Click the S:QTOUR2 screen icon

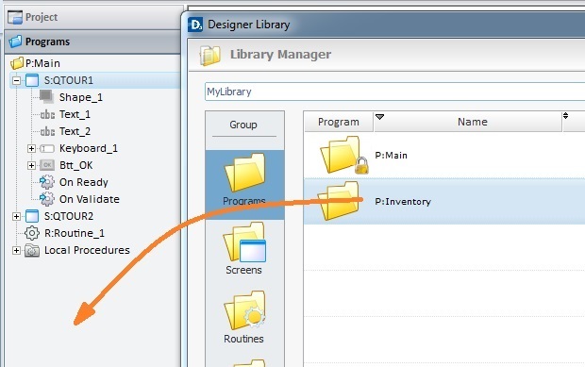pyautogui.click(x=32, y=216)
